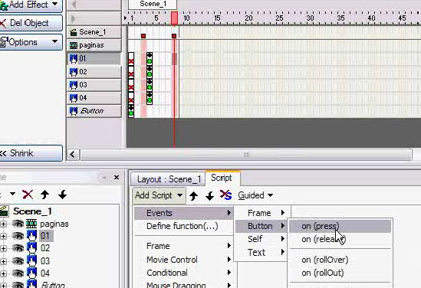Viewport: 421px width, 288px height.
Task: Move outline object down using down arrow
Action: [x=62, y=195]
